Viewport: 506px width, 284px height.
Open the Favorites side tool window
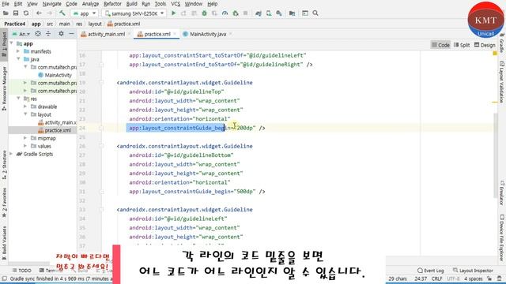[x=4, y=203]
